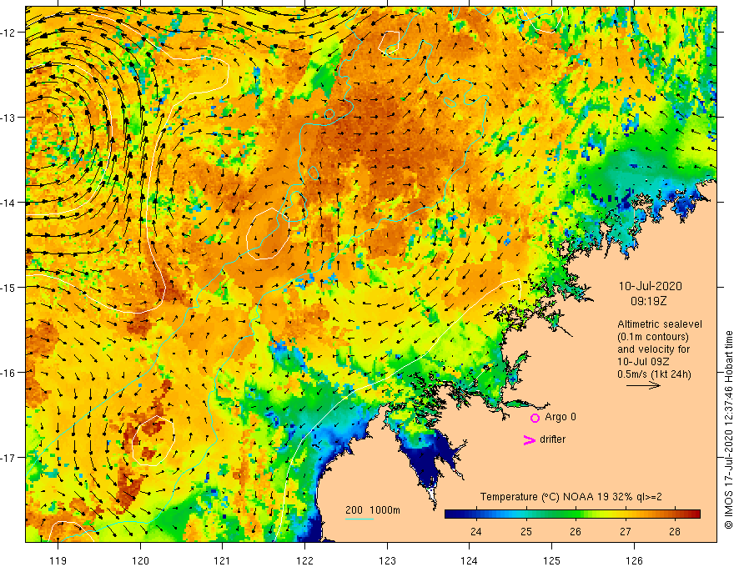Image resolution: width=734 pixels, height=567 pixels.
Task: Click the longitude label 120
Action: pos(140,560)
